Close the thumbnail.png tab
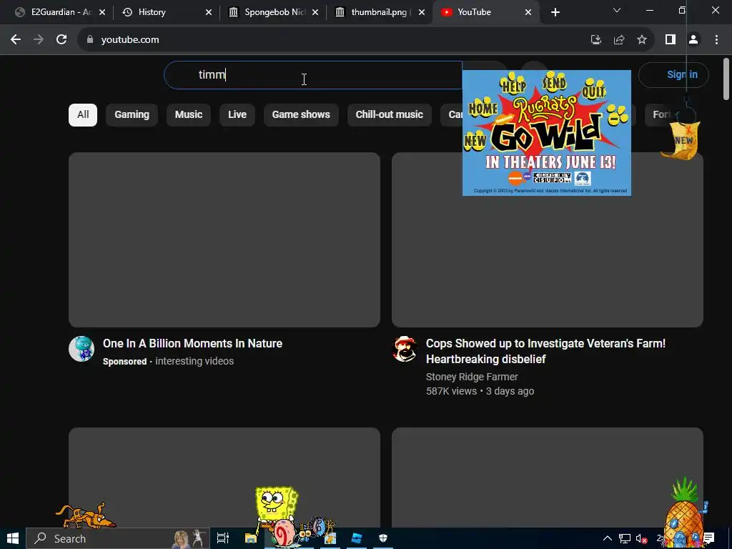The width and height of the screenshot is (732, 549). [422, 12]
